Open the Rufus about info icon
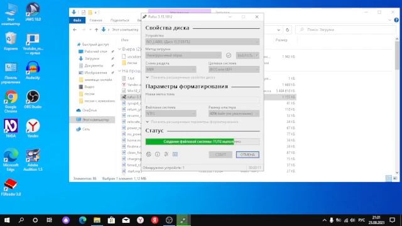The image size is (402, 226). coord(158,154)
